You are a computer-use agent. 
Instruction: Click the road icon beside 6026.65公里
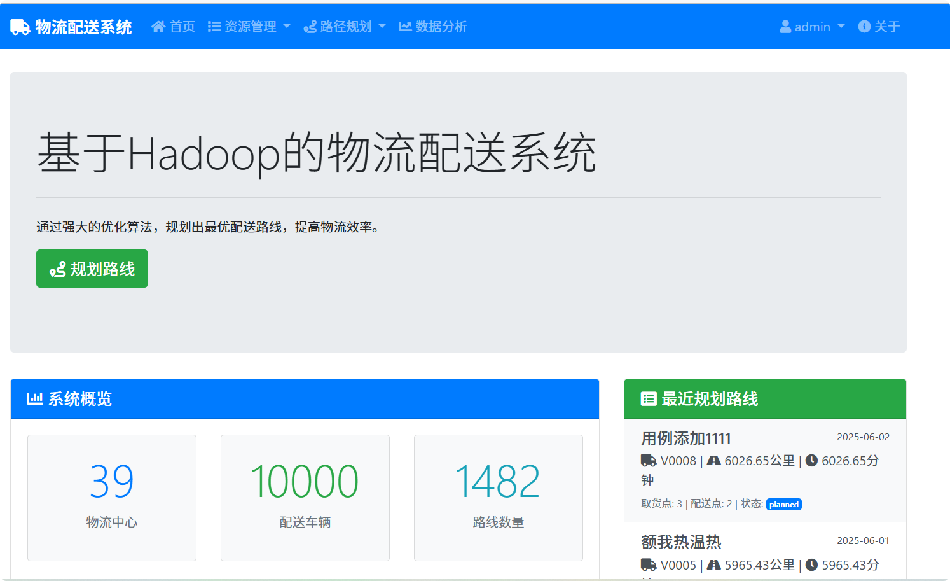[x=714, y=460]
